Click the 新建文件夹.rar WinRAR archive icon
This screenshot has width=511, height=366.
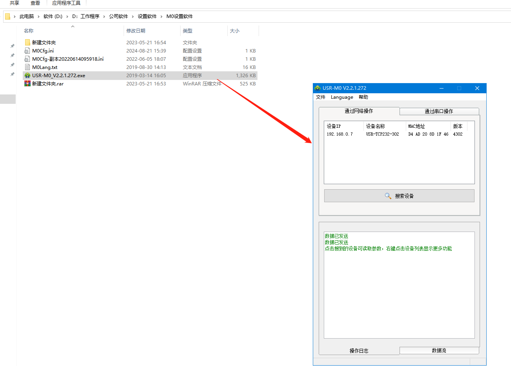27,84
